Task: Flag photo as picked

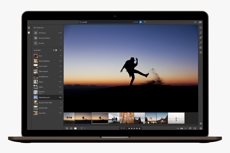Action: tap(121, 128)
